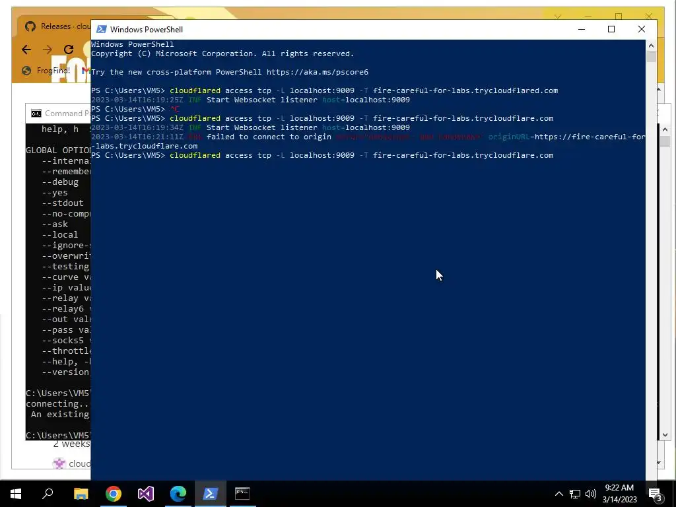Click the Command Prompt scrollbar down arrow

pos(664,434)
